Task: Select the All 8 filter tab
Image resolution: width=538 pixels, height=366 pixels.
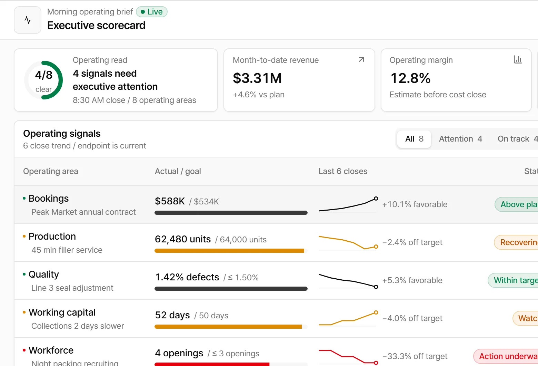Action: tap(414, 139)
